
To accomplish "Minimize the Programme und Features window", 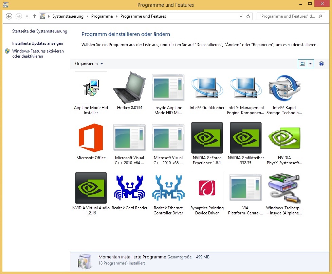I will tap(300, 4).
